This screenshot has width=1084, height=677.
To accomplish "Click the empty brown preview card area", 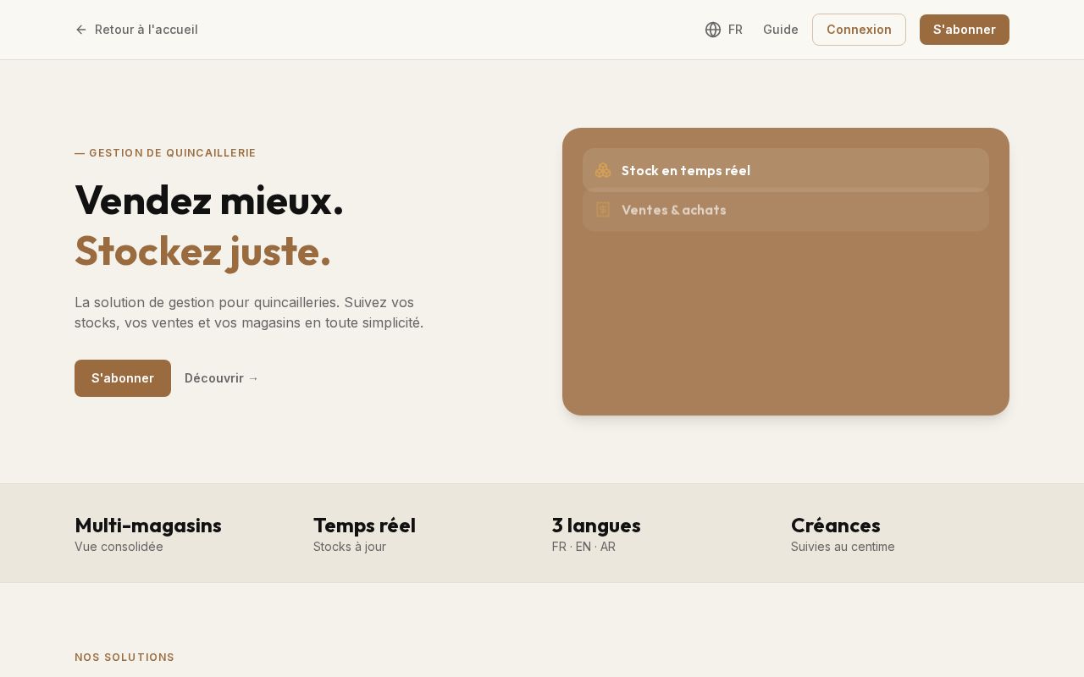I will 786,322.
